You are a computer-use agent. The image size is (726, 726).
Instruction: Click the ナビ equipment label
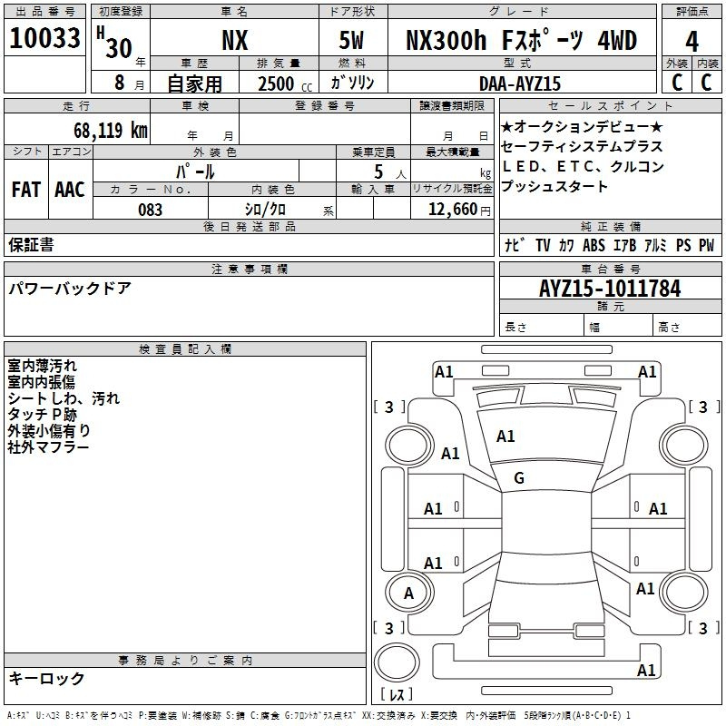coord(515,245)
